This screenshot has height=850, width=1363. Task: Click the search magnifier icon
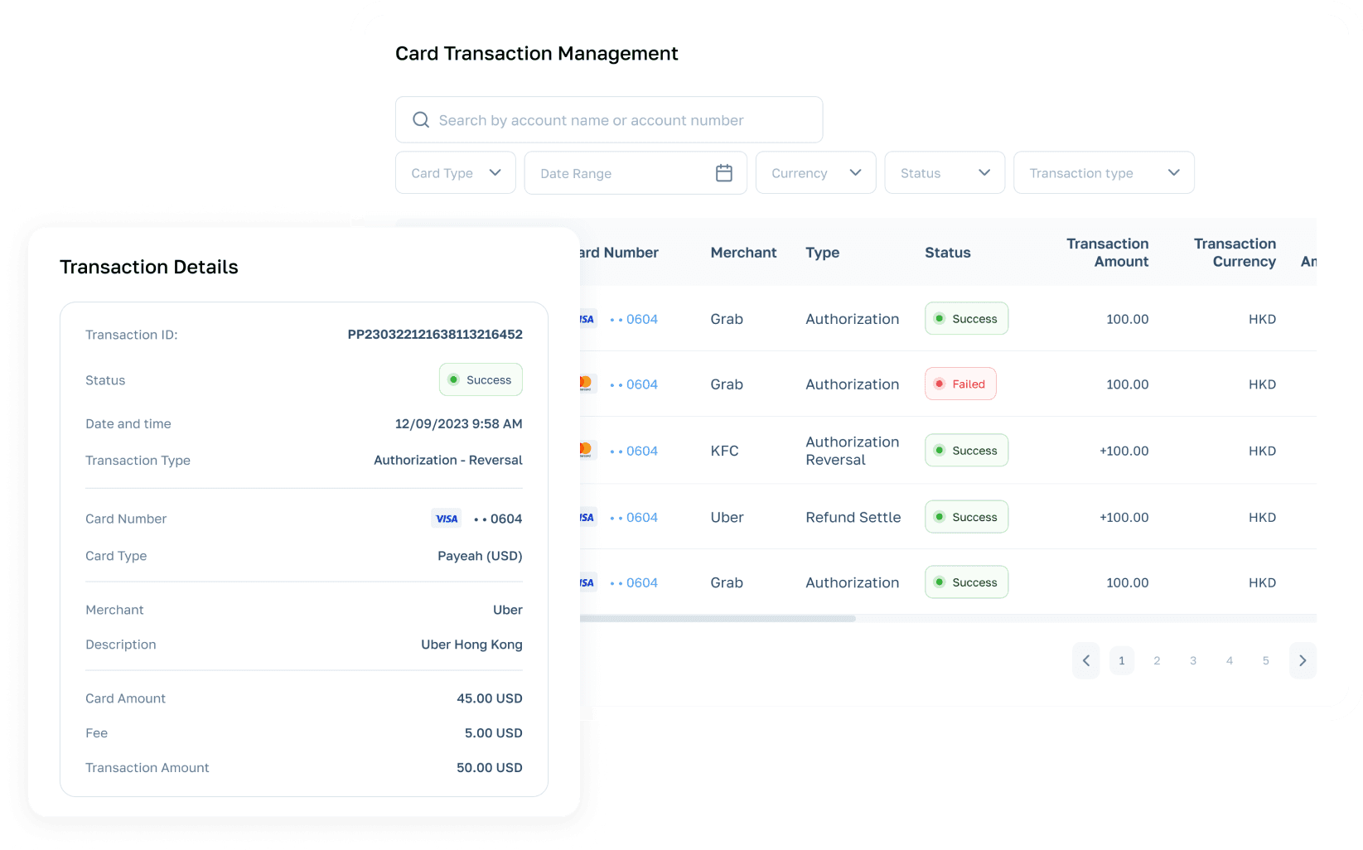(x=421, y=120)
